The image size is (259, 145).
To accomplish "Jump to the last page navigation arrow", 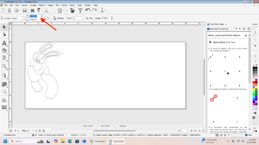I will [x=36, y=131].
